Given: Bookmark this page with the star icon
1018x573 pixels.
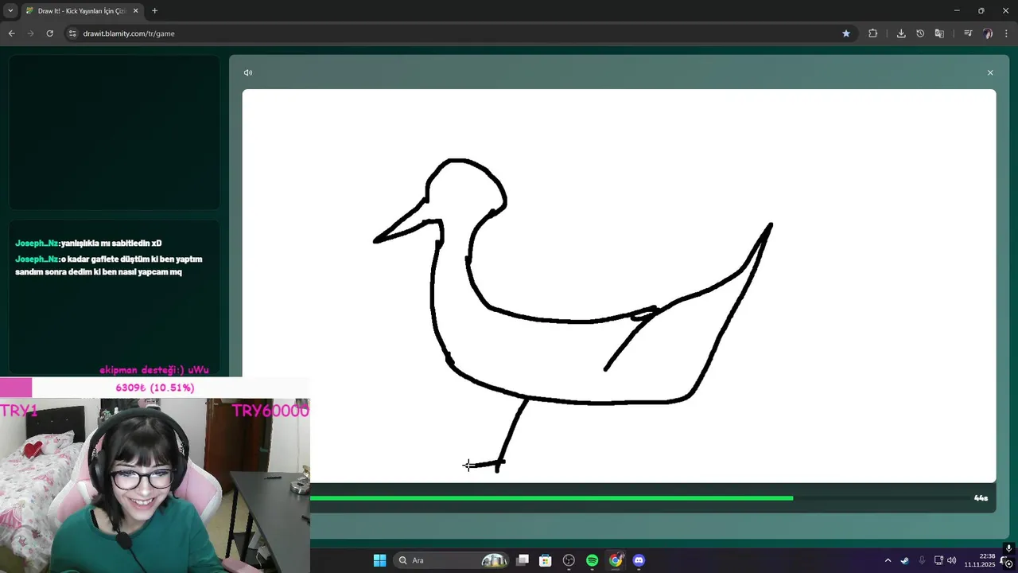Looking at the screenshot, I should tap(846, 33).
